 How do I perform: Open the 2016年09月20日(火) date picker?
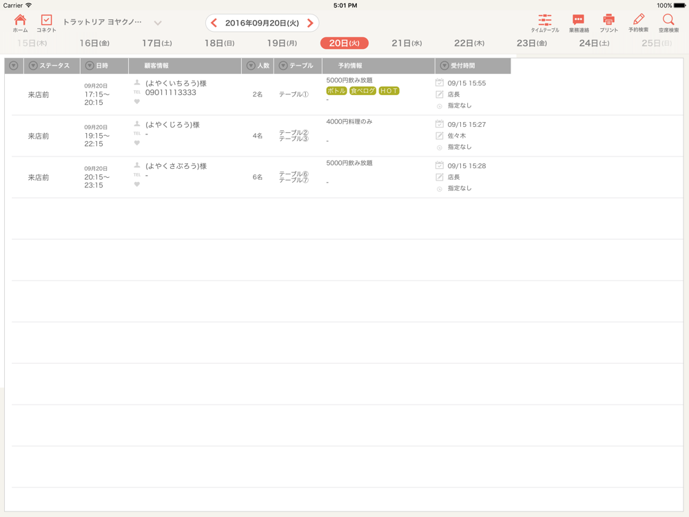pyautogui.click(x=262, y=23)
